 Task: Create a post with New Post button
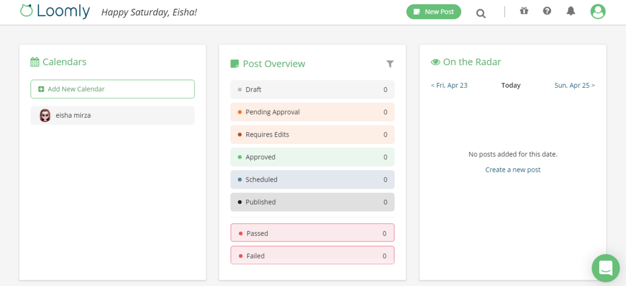click(434, 12)
